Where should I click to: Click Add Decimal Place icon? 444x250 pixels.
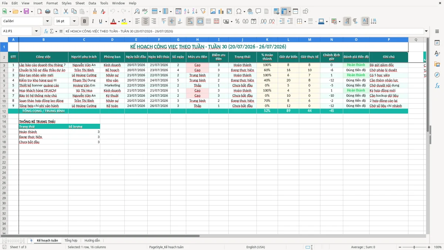point(263,21)
